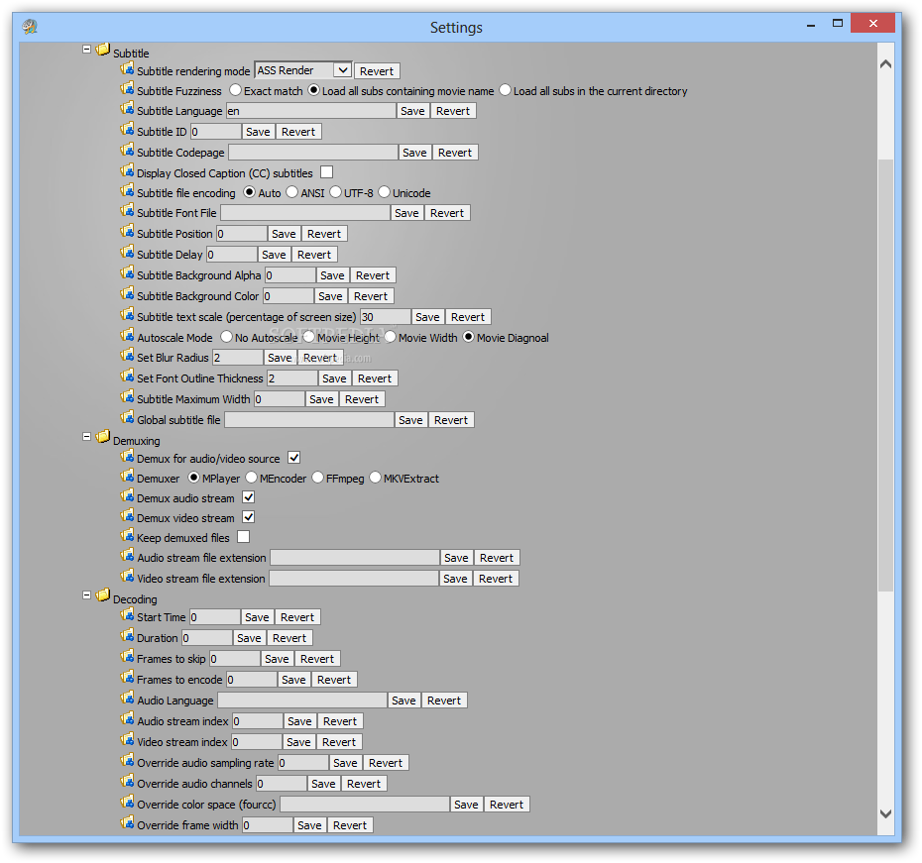Save the Override color space (fourcc) value
922x863 pixels.
[466, 805]
